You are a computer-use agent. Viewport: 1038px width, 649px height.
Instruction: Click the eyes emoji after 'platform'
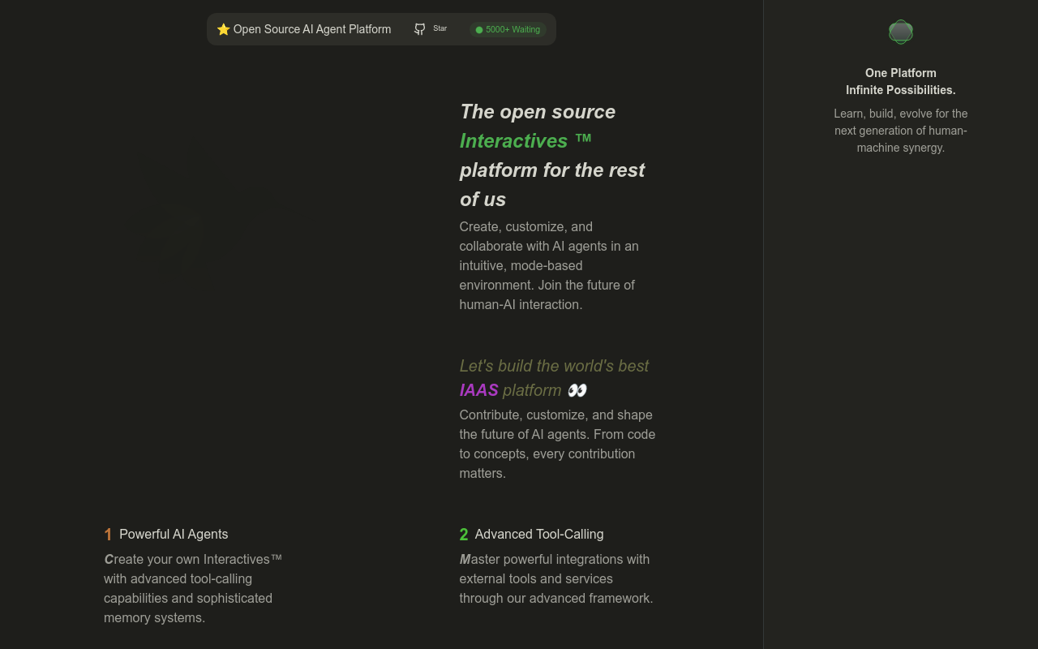[577, 390]
